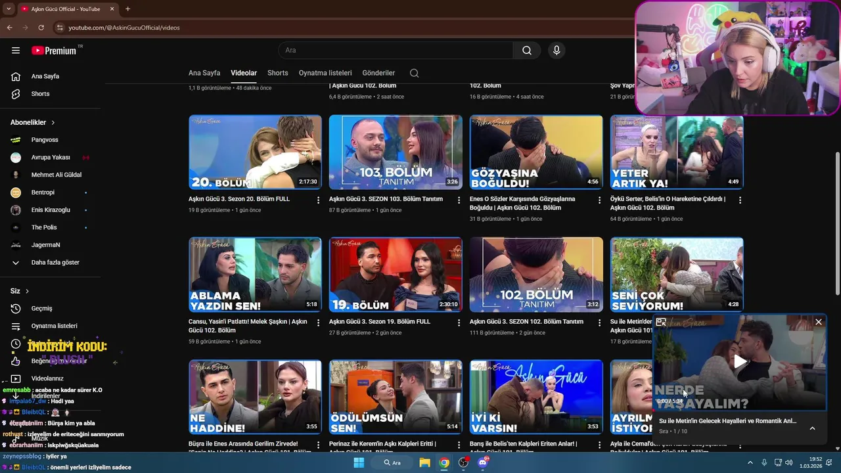This screenshot has width=841, height=473.
Task: Reload the page with the refresh icon
Action: coord(41,28)
